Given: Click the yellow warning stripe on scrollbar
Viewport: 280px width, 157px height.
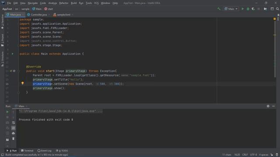Looking at the screenshot, I should tap(275, 35).
